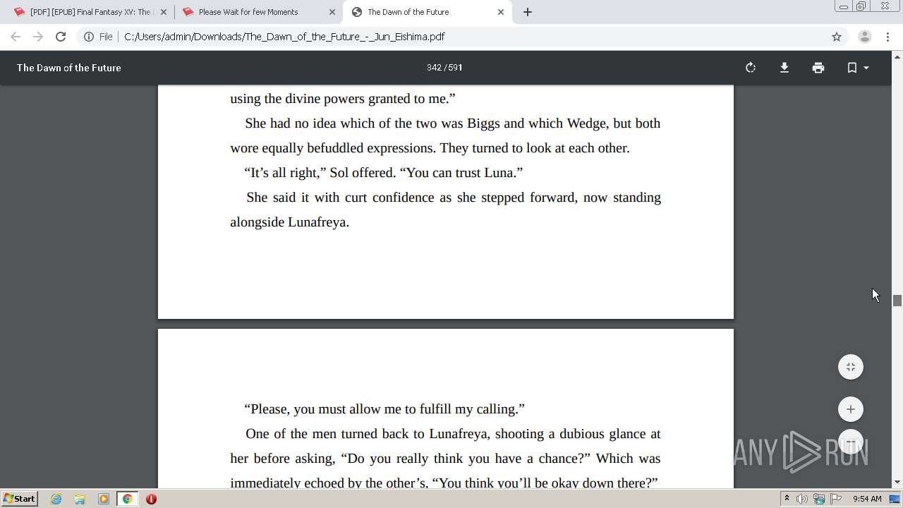The height and width of the screenshot is (508, 903).
Task: Click the line "You can trust Luna."
Action: click(383, 172)
